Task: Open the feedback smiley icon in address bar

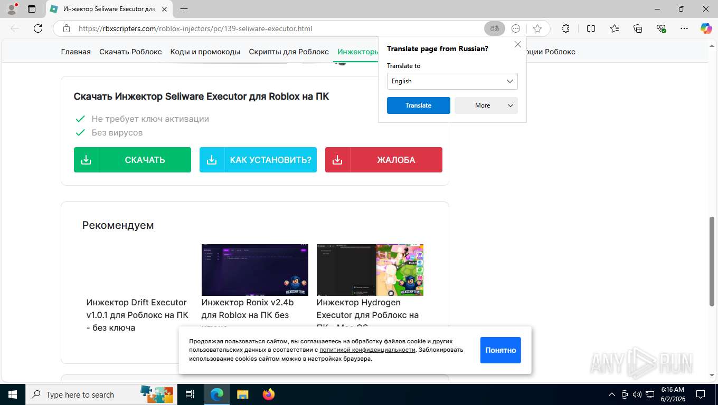Action: coord(516,28)
